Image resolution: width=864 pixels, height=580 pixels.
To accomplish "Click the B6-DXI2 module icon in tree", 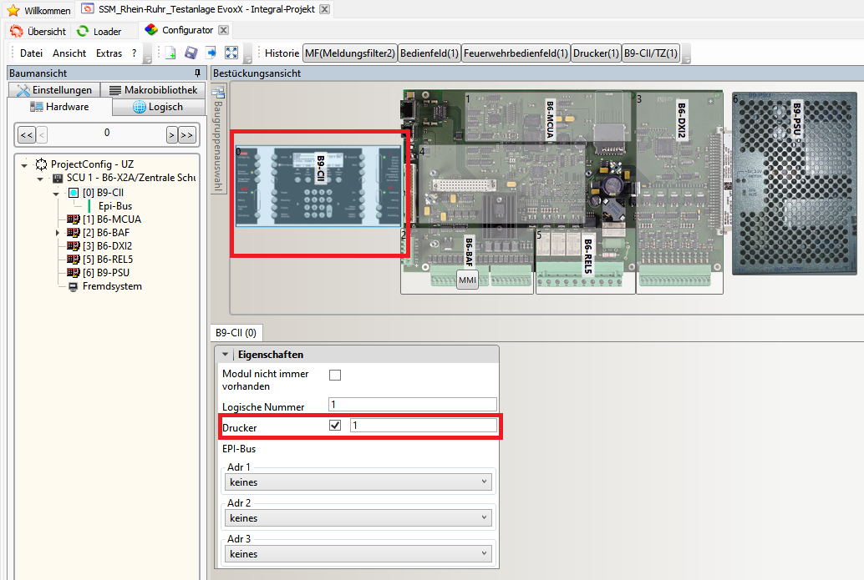I will [74, 245].
